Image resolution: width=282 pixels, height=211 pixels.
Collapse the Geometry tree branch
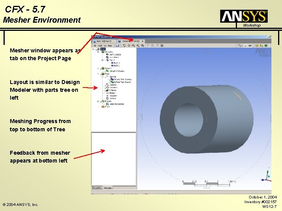pyautogui.click(x=98, y=52)
